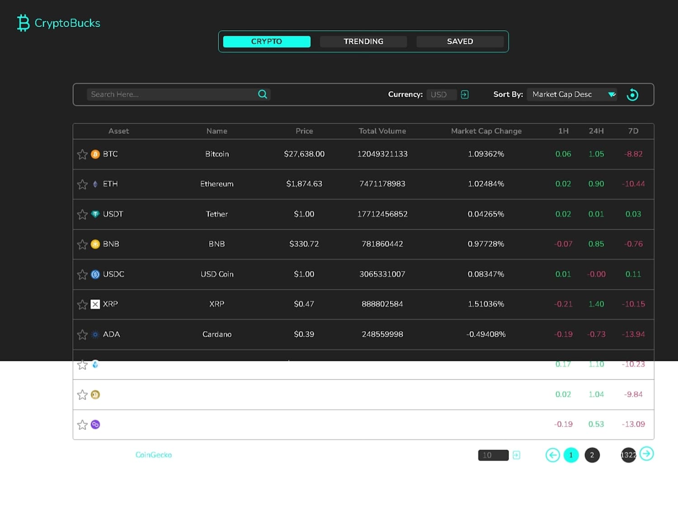Click the 17712456852 total volume value
Viewport: 678px width, 508px height.
coord(382,214)
